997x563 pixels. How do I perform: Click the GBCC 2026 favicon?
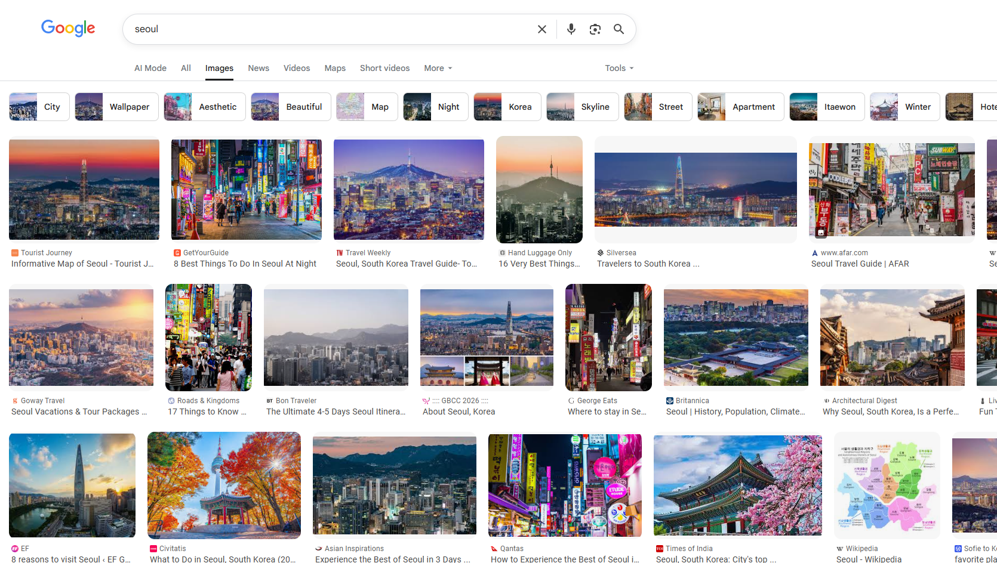point(426,401)
